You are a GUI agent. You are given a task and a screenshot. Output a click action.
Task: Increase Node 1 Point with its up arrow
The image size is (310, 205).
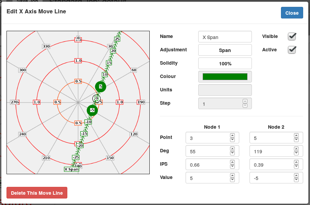232,136
